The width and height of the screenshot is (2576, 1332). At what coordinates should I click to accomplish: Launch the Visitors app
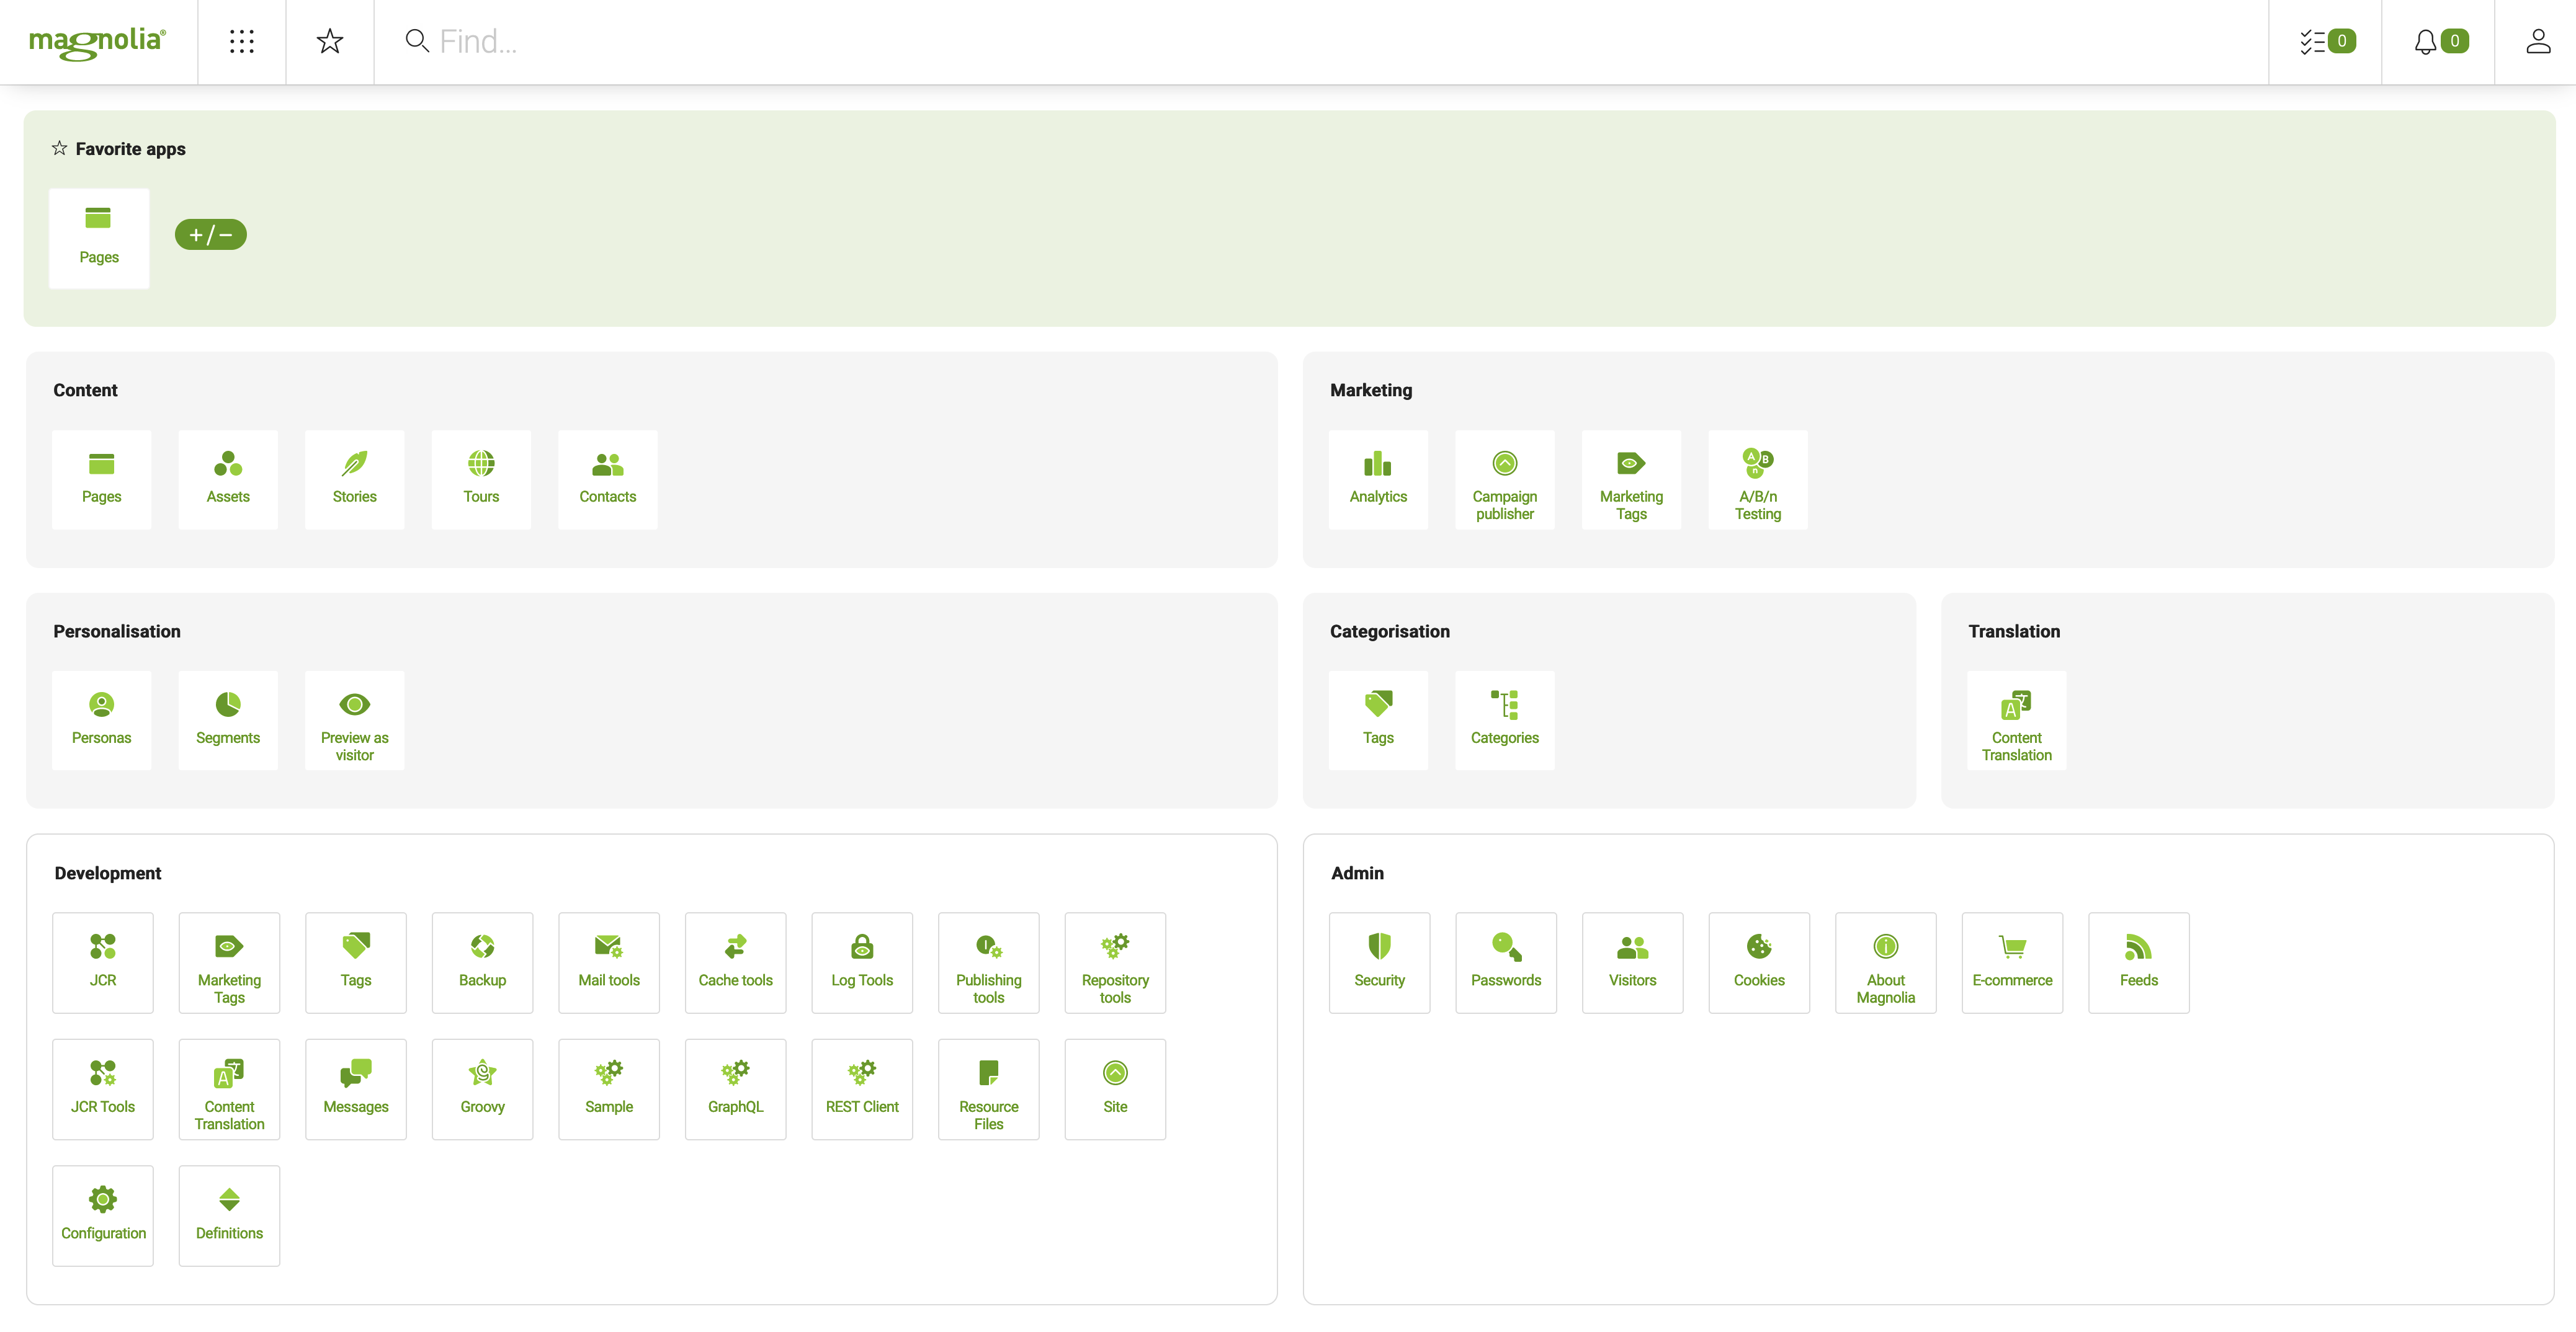point(1633,963)
